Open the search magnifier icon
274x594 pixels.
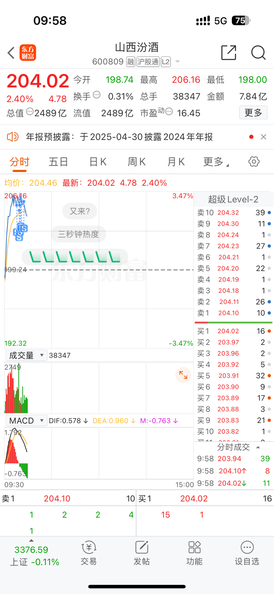click(258, 53)
